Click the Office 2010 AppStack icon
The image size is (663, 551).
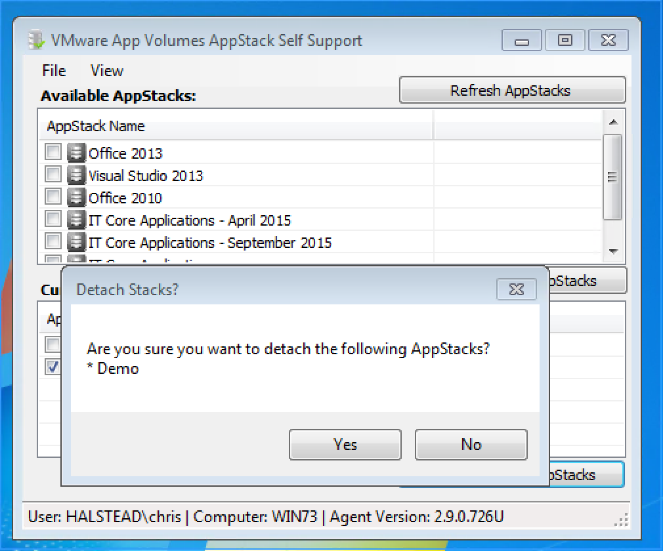click(x=77, y=197)
